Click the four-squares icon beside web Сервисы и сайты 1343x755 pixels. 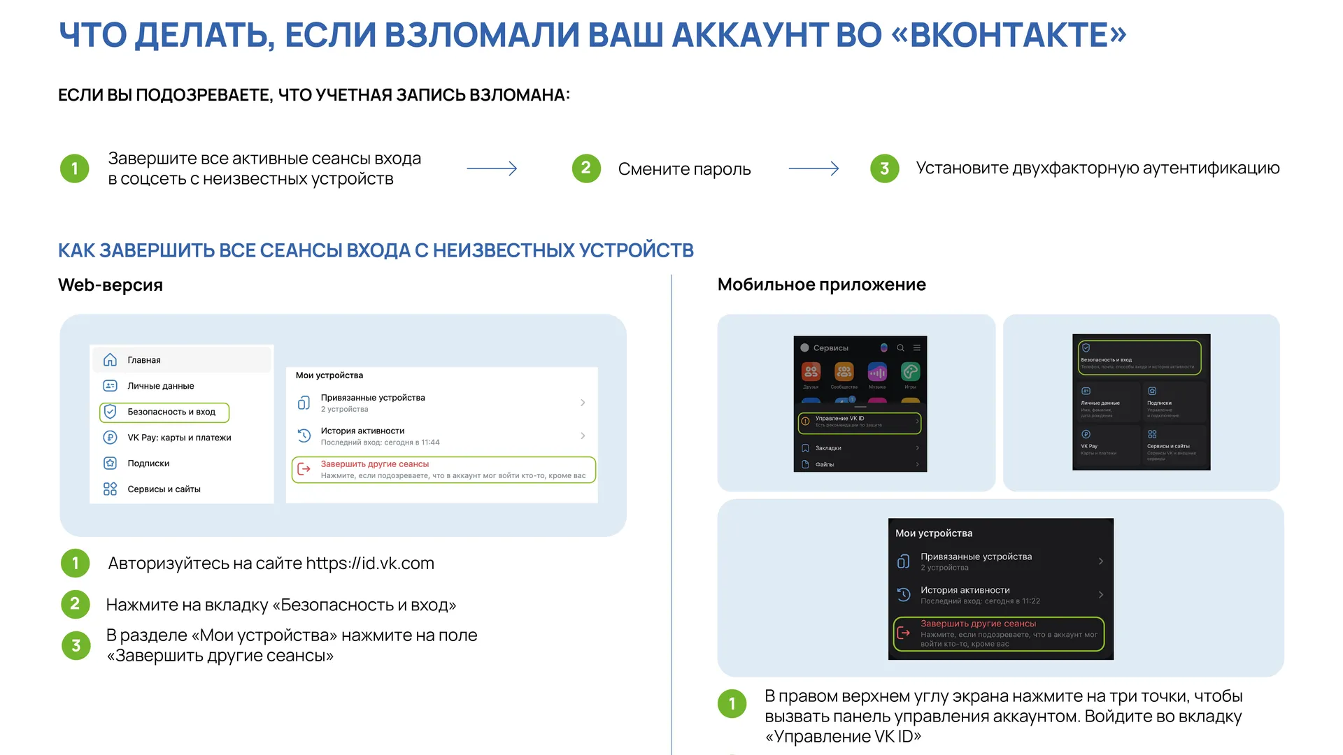(x=110, y=489)
